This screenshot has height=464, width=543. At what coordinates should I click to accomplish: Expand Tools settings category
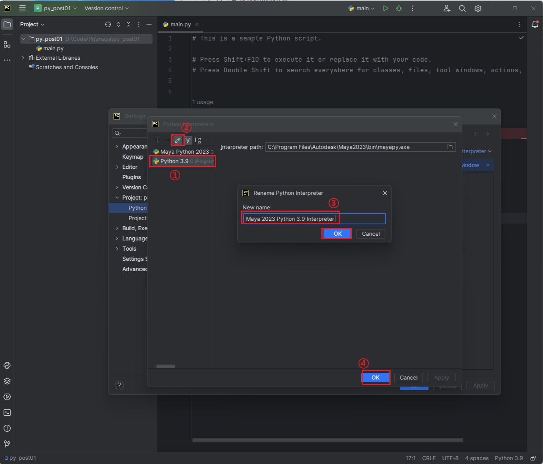117,249
